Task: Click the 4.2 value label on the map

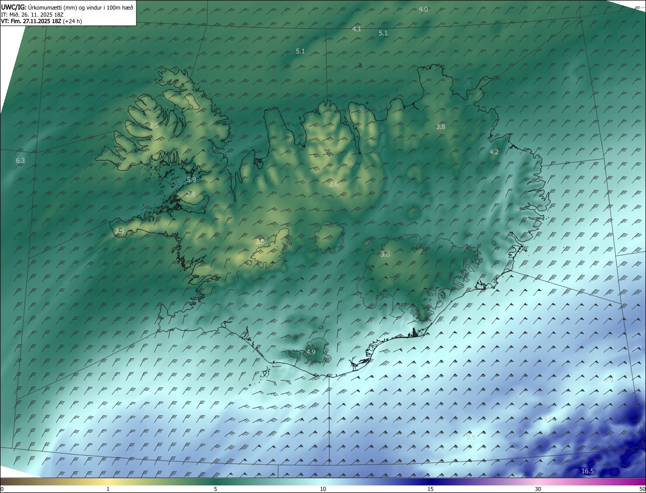Action: point(494,152)
